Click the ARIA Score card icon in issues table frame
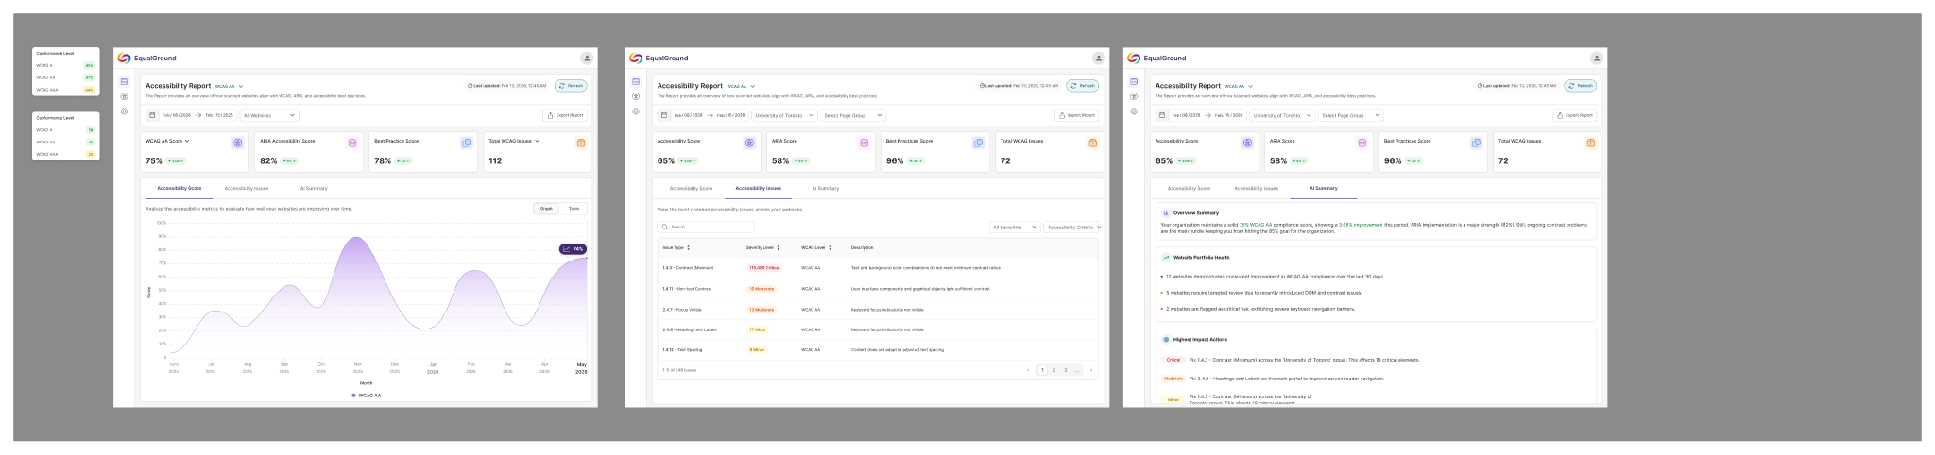The width and height of the screenshot is (1935, 455). tap(864, 143)
